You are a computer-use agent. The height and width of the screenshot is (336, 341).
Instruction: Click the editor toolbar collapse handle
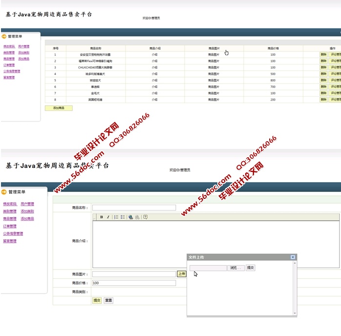tap(94, 217)
